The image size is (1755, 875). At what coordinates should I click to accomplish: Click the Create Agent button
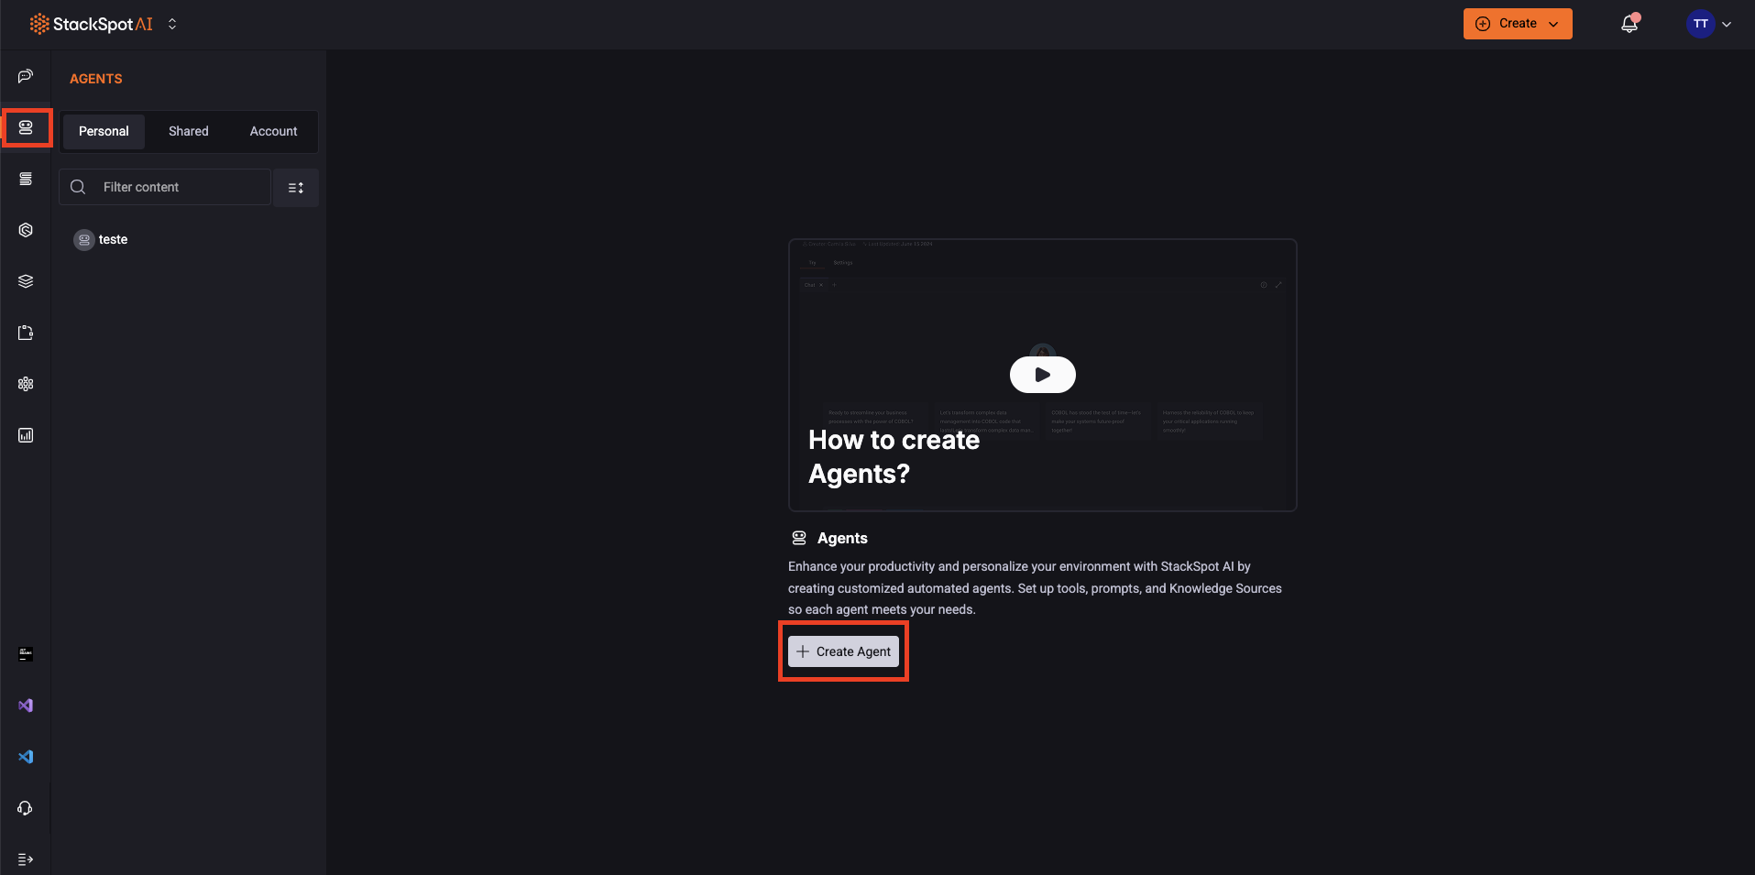(842, 651)
